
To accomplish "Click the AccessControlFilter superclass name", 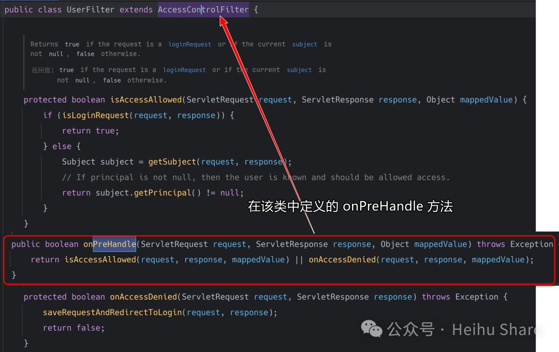I will pyautogui.click(x=203, y=10).
